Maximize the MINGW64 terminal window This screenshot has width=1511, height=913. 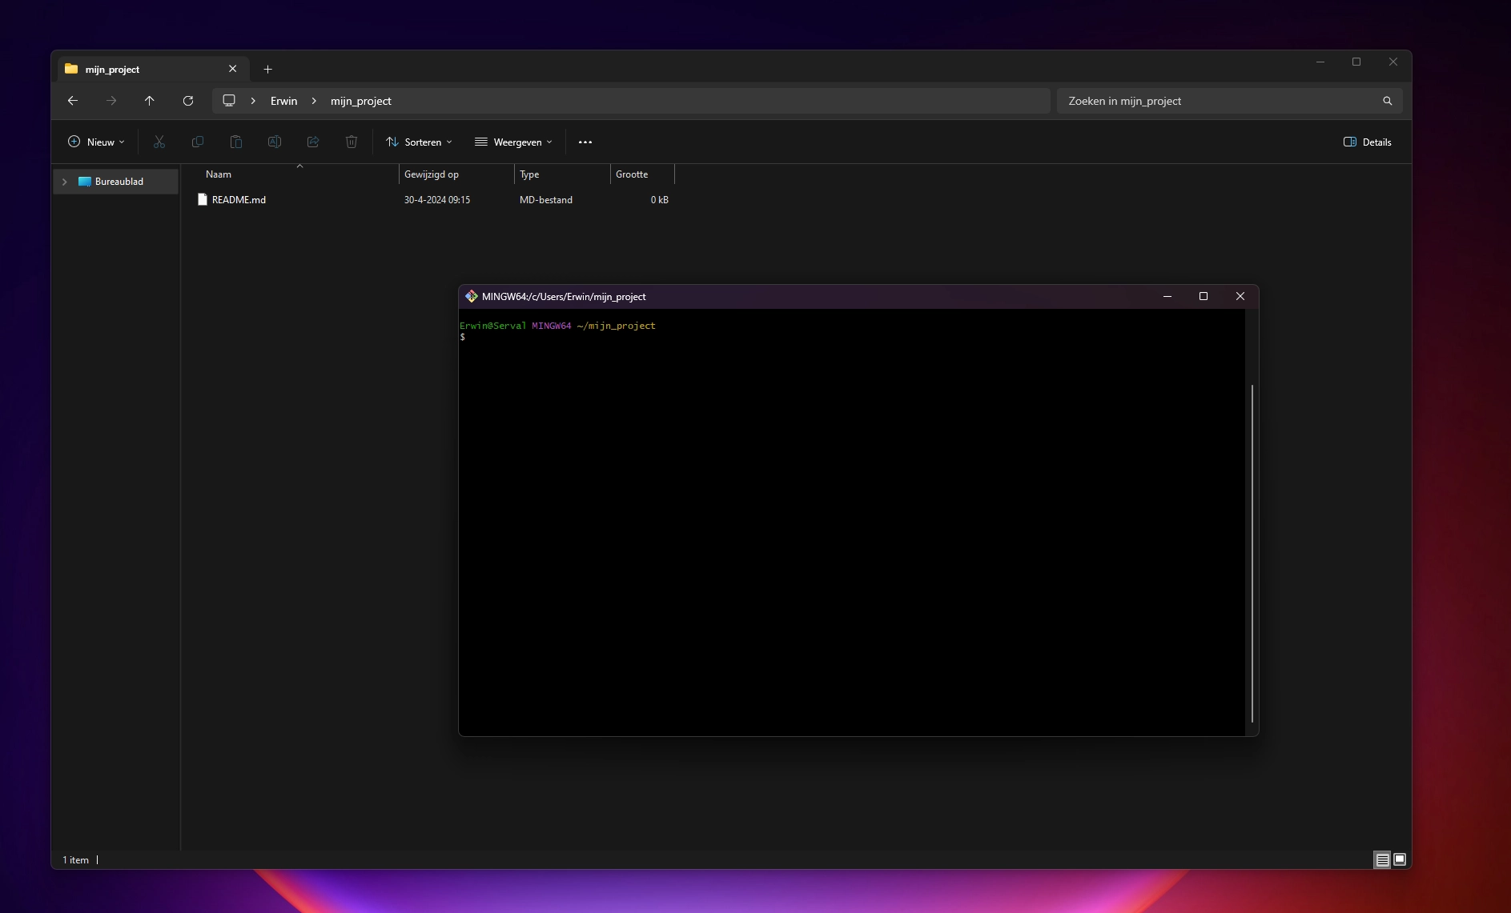click(1204, 297)
